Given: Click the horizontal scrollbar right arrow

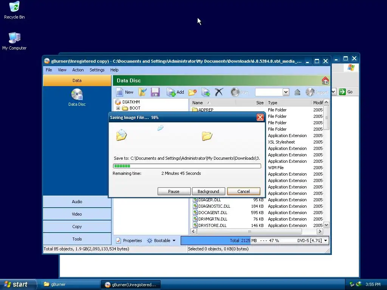Looking at the screenshot, I should click(320, 231).
